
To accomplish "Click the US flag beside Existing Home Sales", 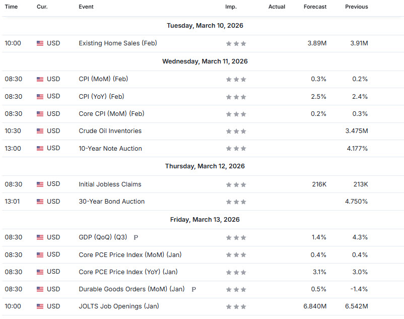I will [40, 43].
